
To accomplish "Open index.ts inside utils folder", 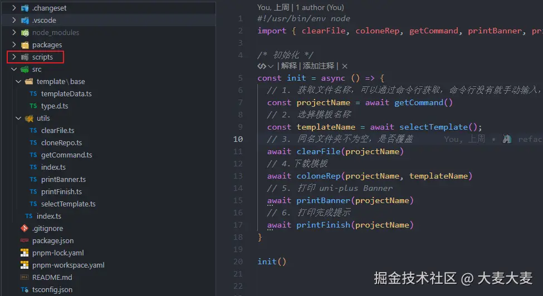I will coord(53,167).
